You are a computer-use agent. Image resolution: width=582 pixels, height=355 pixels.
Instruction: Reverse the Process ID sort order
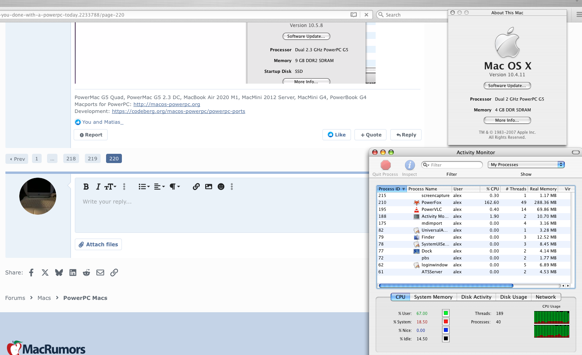pyautogui.click(x=392, y=189)
